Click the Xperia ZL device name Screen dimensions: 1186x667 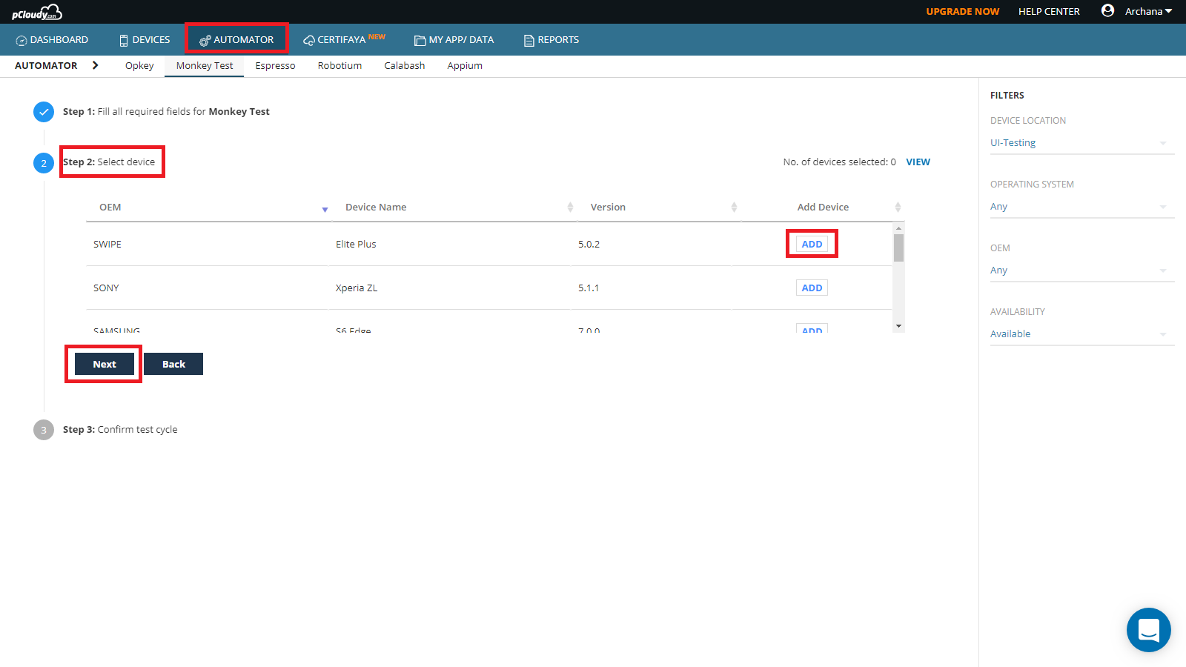pyautogui.click(x=357, y=288)
